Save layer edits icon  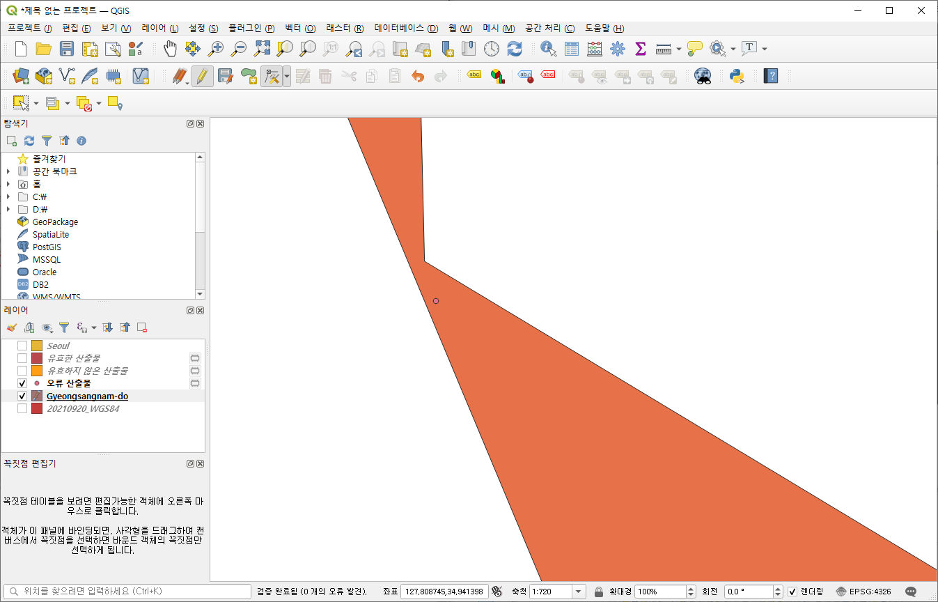[225, 76]
